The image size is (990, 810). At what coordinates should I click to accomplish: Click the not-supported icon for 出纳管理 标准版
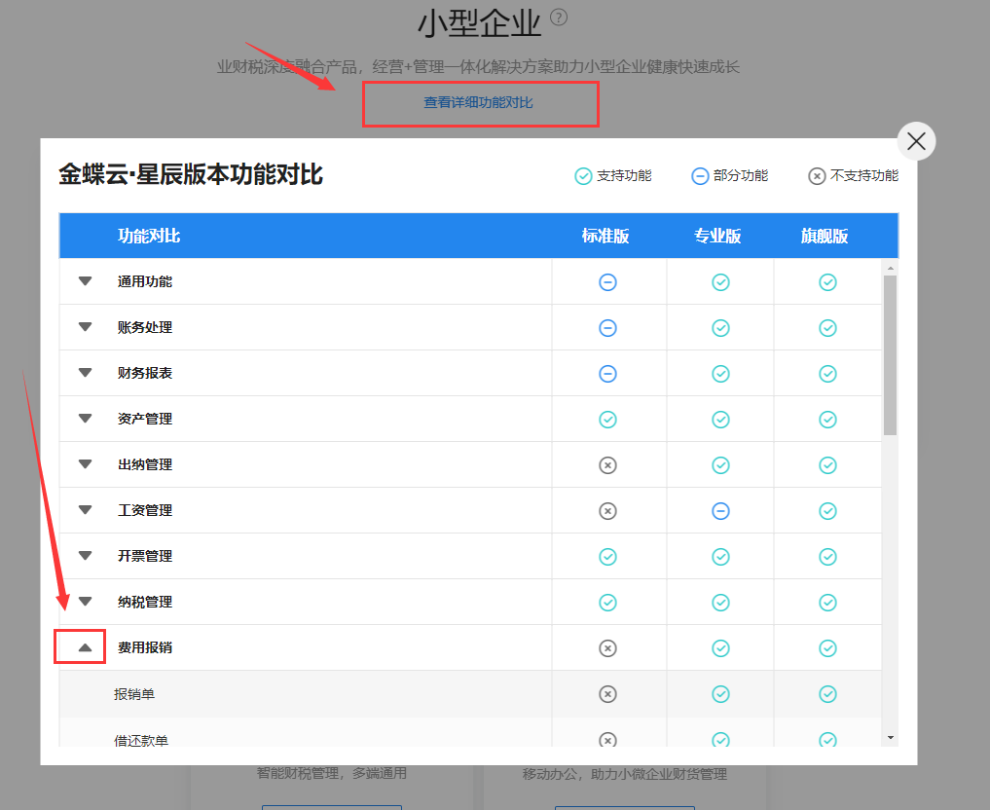pos(607,464)
